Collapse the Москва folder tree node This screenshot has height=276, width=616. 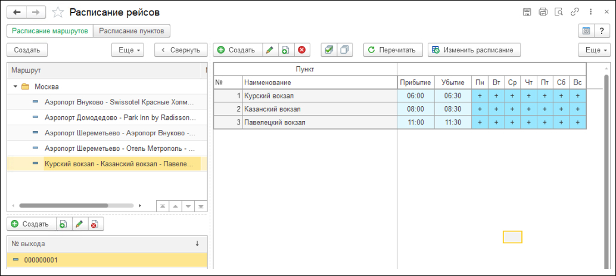pyautogui.click(x=15, y=86)
